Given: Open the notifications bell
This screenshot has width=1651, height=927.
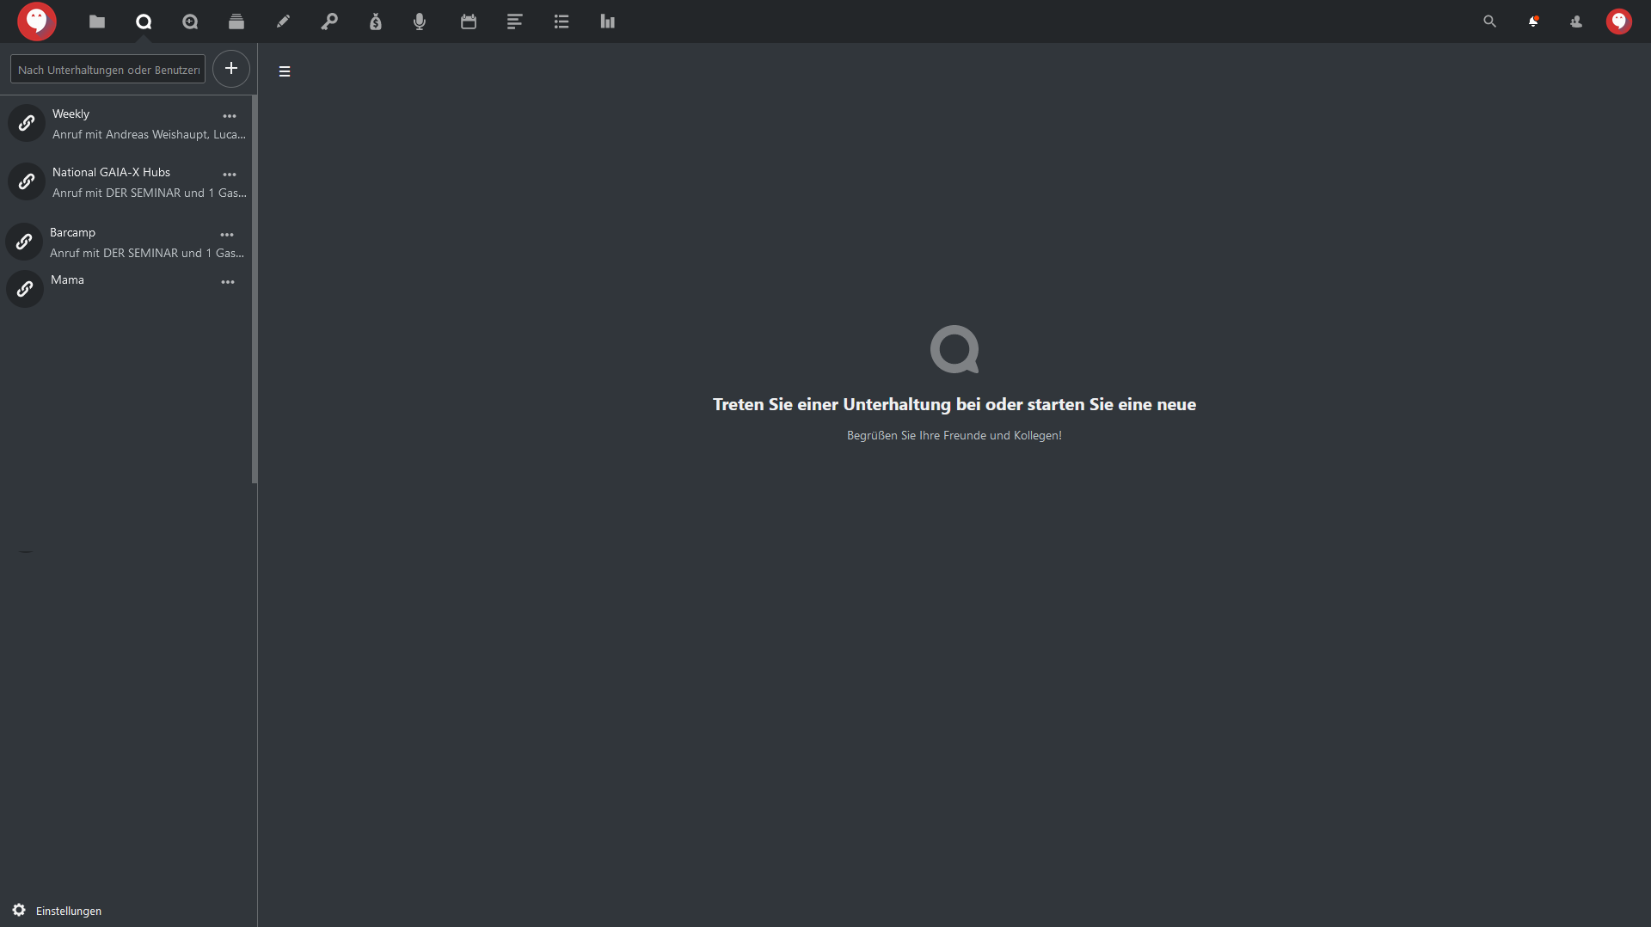Looking at the screenshot, I should (1533, 21).
